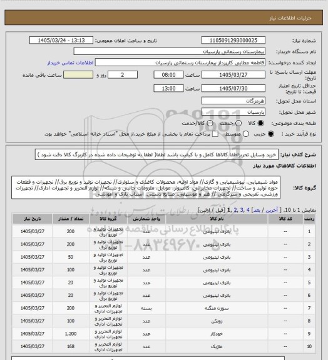Click the لوازم التحریر group cell in row 8
This screenshot has height=360, width=328.
tap(108, 321)
